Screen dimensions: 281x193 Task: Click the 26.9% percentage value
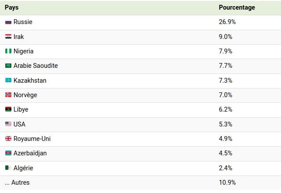[x=227, y=22]
